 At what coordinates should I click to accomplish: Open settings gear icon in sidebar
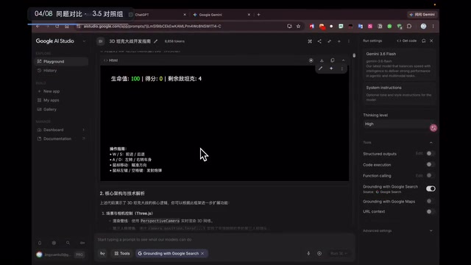(54, 243)
